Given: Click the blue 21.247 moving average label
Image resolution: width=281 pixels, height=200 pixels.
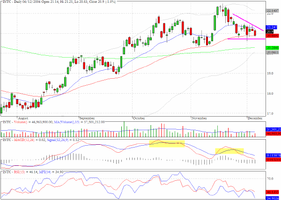Looking at the screenshot, I should (x=272, y=28).
